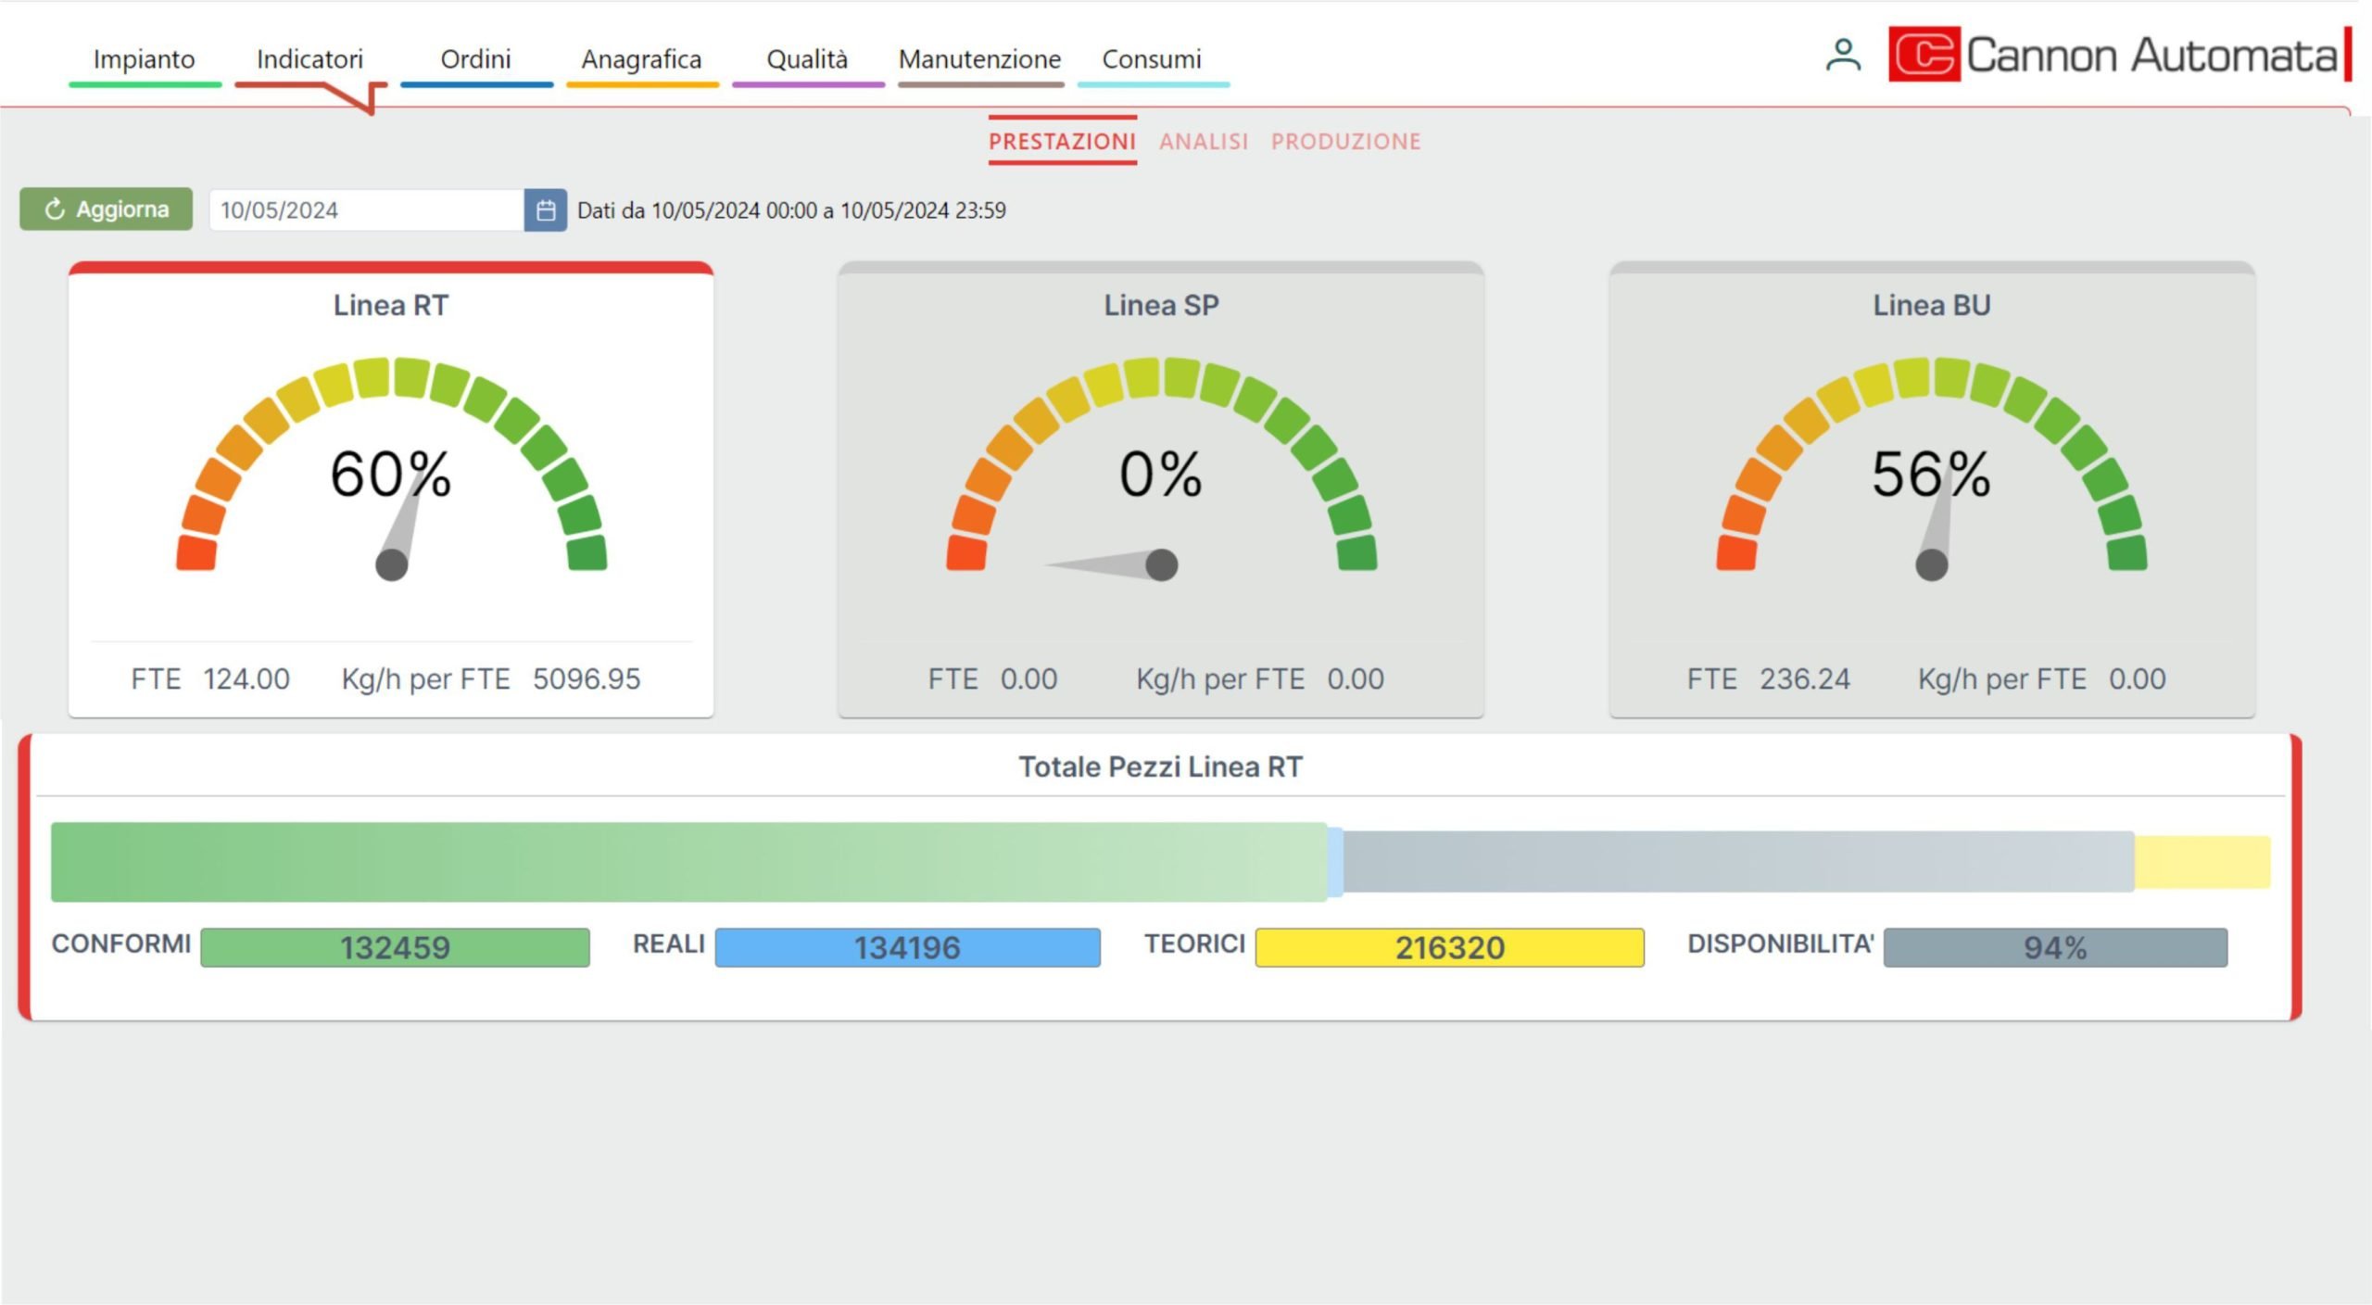Go to the Anagrafica section
Image resolution: width=2372 pixels, height=1305 pixels.
(641, 59)
